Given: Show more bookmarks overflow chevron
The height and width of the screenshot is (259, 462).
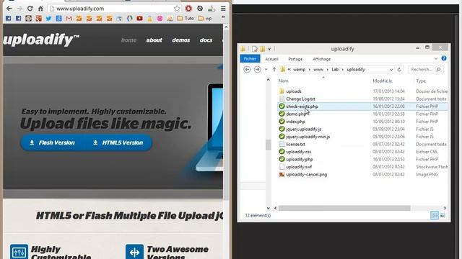Looking at the screenshot, I should 223,18.
